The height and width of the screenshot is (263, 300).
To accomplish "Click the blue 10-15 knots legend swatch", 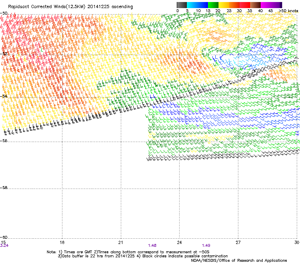I will click(x=203, y=5).
